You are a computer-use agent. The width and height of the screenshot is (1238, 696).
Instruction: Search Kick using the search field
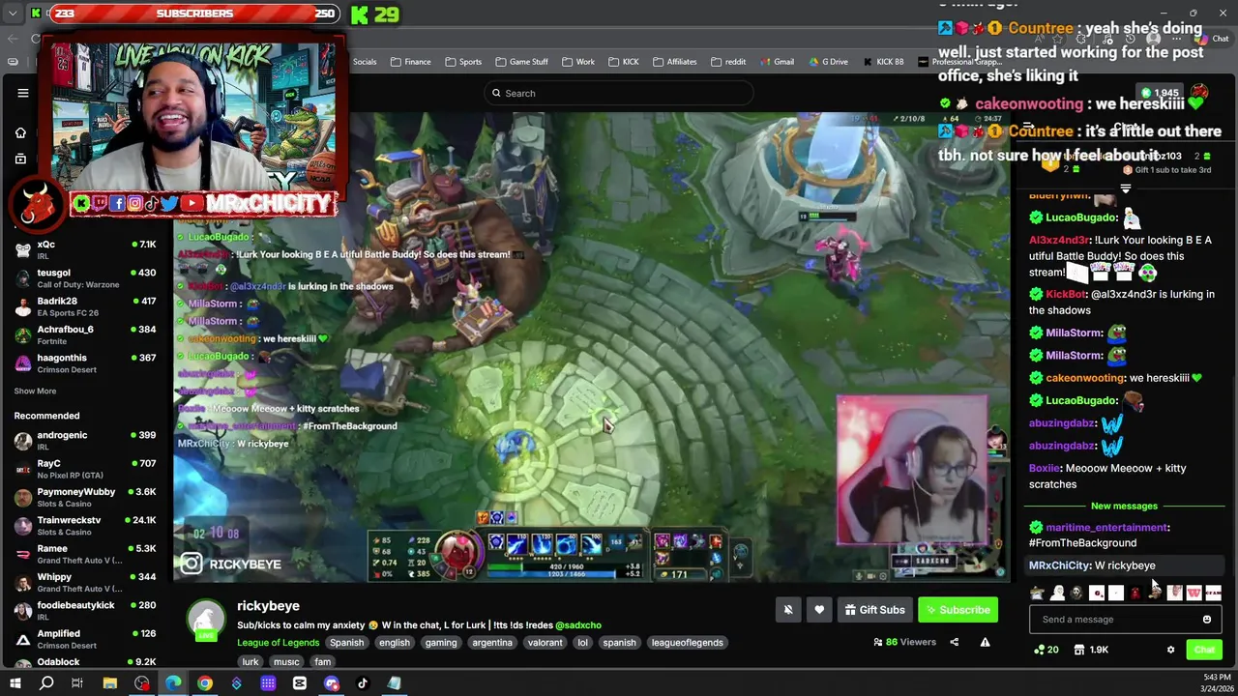pos(619,93)
